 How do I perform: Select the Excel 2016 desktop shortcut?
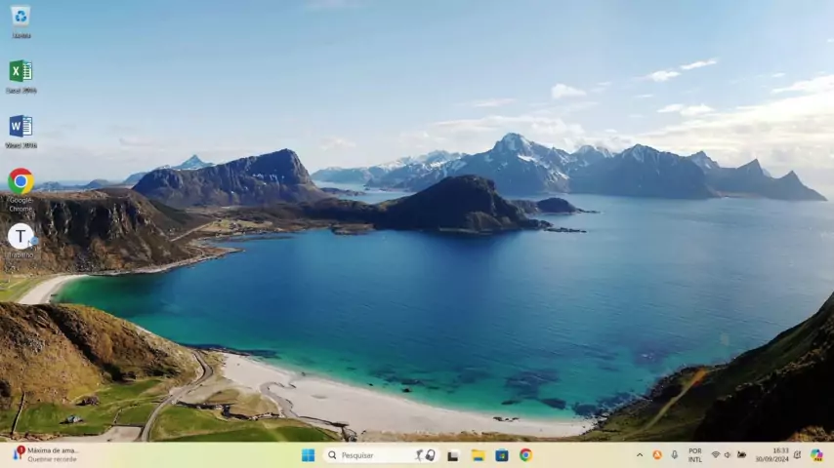point(21,71)
